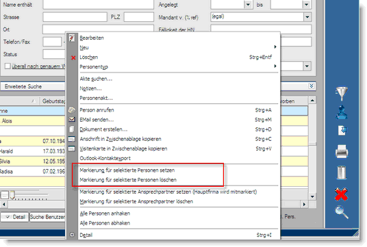The height and width of the screenshot is (247, 367).
Task: Click the document icon beside Dokument erstellen
Action: [x=72, y=129]
